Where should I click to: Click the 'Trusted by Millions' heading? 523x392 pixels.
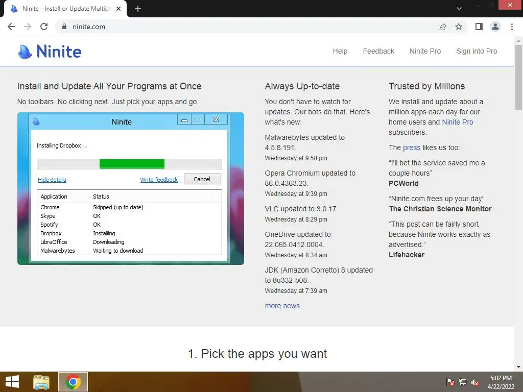426,86
